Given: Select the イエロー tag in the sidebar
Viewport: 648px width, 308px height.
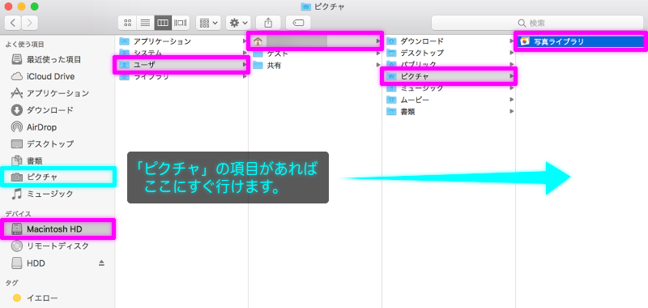Looking at the screenshot, I should (58, 297).
